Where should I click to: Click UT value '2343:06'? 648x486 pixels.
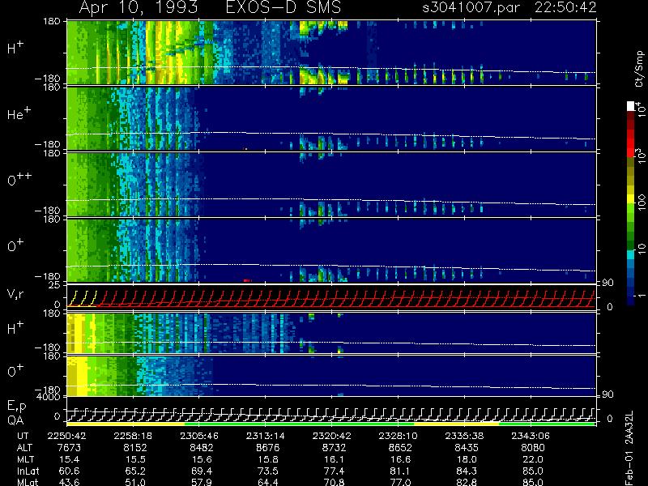coord(531,436)
